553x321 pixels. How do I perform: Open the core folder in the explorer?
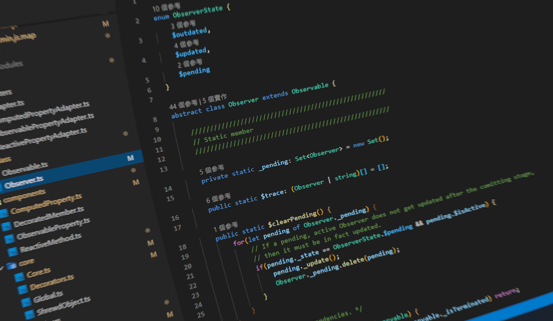(26, 263)
